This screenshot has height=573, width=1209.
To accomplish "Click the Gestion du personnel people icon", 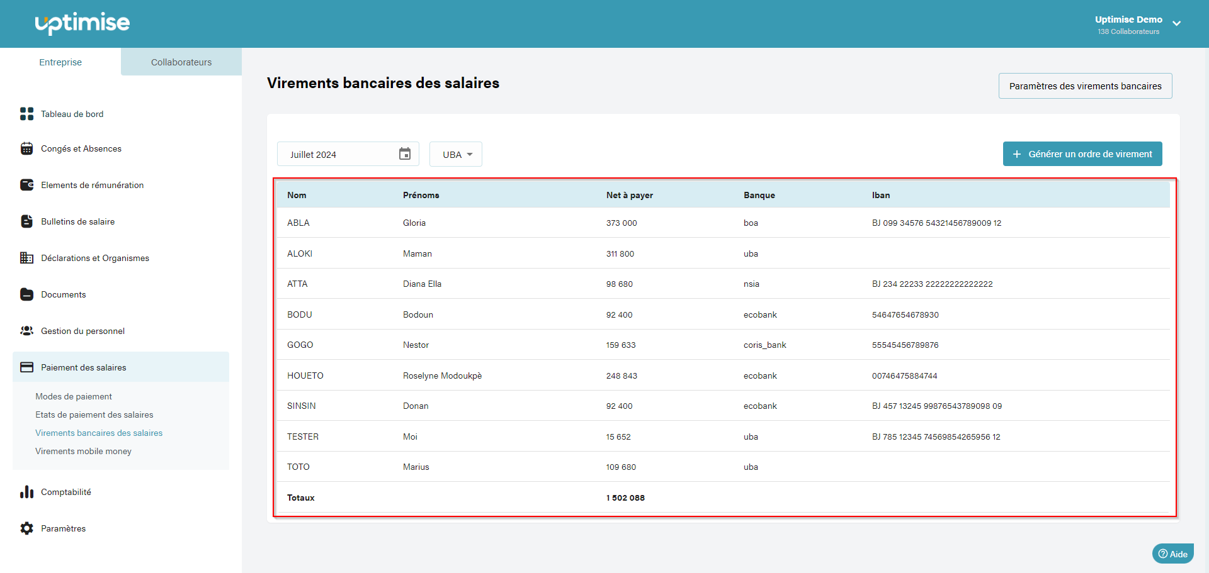I will tap(26, 331).
